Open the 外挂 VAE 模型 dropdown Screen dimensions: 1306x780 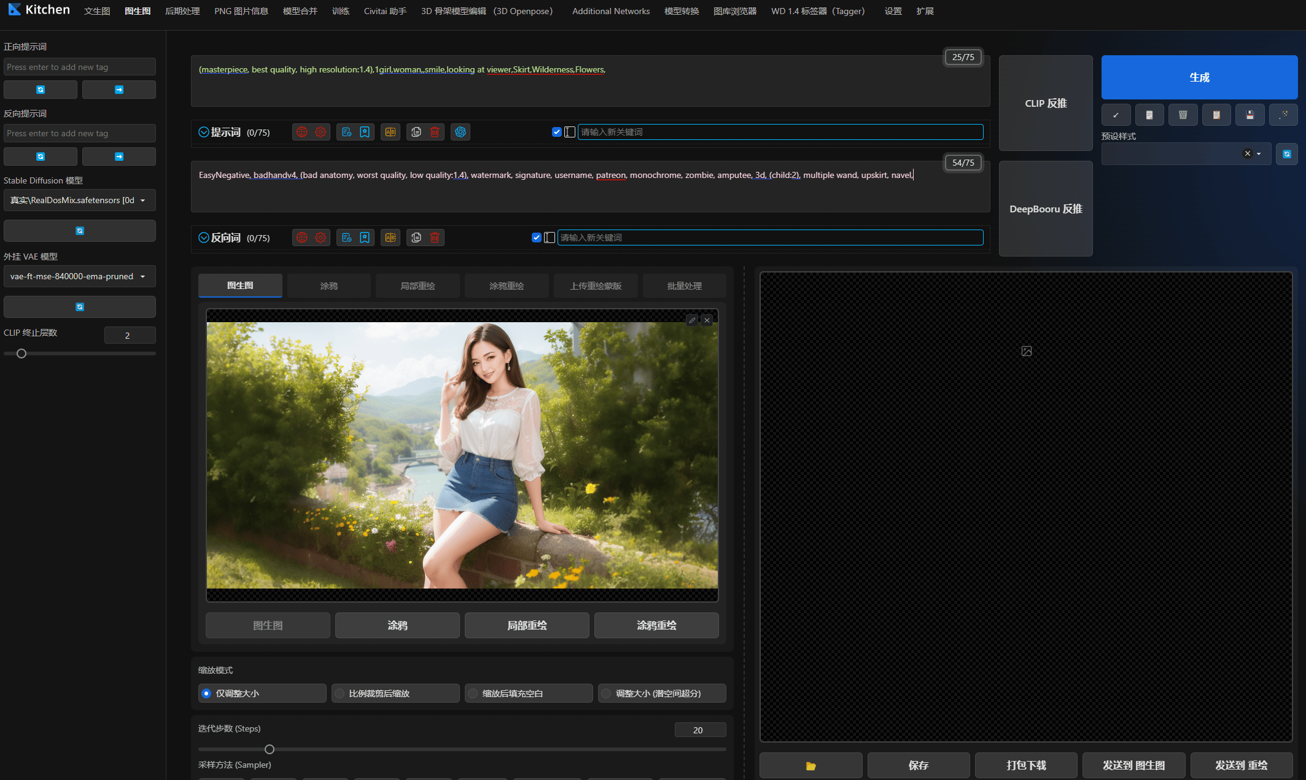(x=80, y=276)
